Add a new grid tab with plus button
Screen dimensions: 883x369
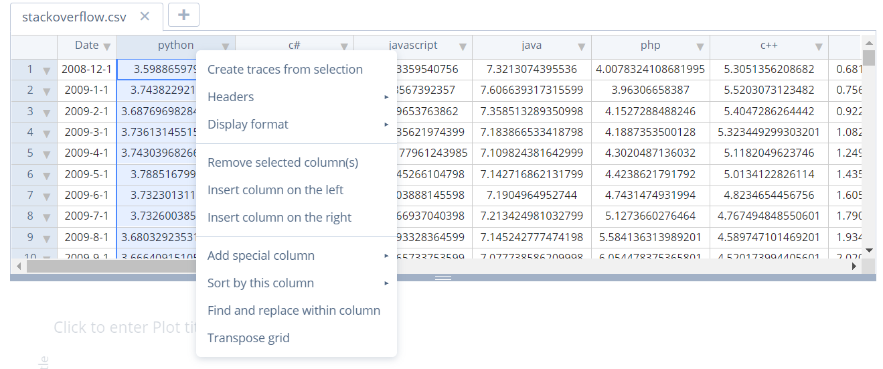point(183,15)
